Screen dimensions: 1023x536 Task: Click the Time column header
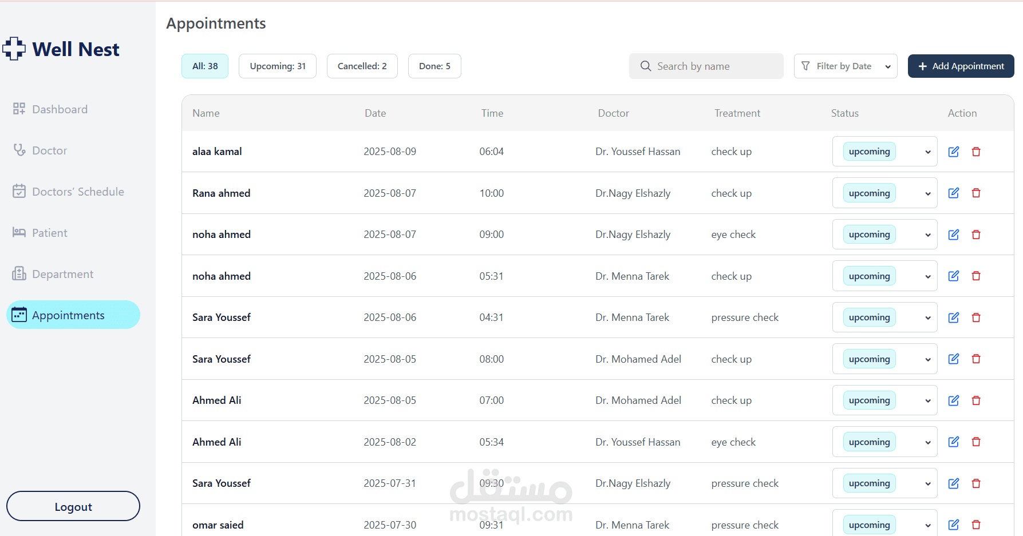coord(492,113)
